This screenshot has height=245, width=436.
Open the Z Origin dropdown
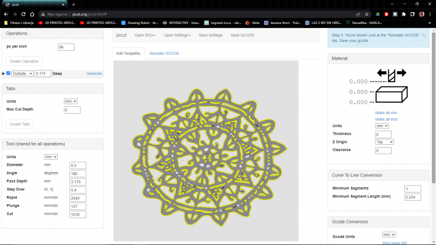(385, 142)
